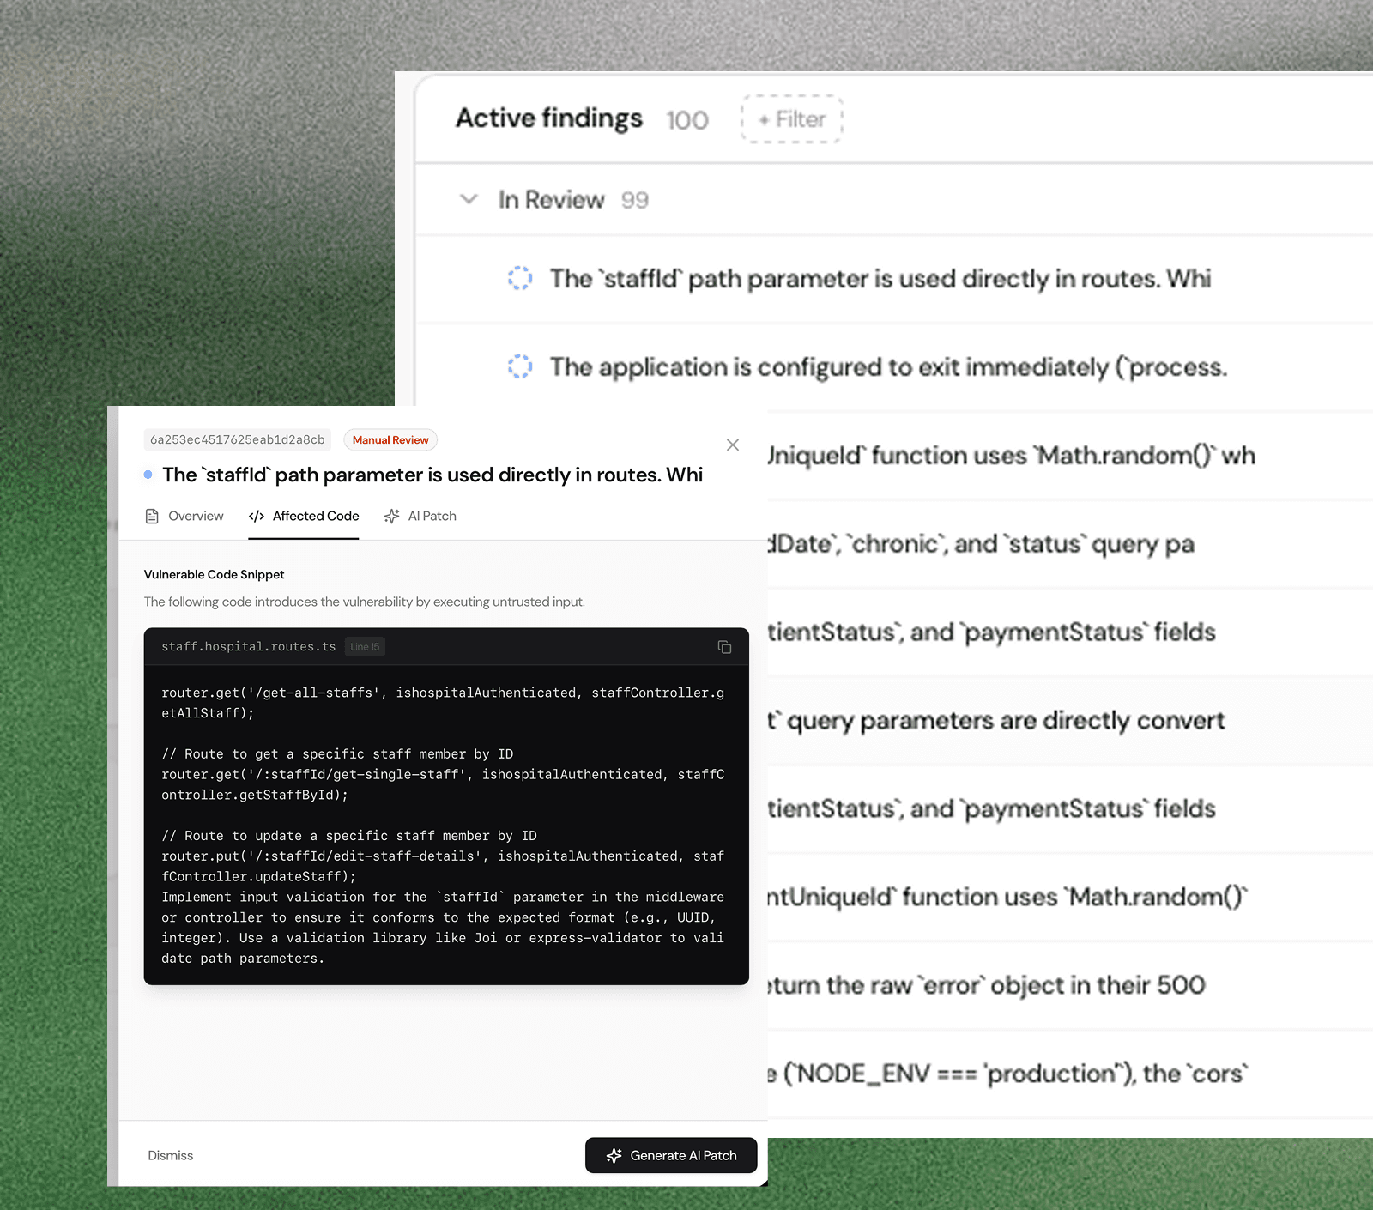Image resolution: width=1373 pixels, height=1210 pixels.
Task: Switch to the Affected Code tab
Action: coord(304,516)
